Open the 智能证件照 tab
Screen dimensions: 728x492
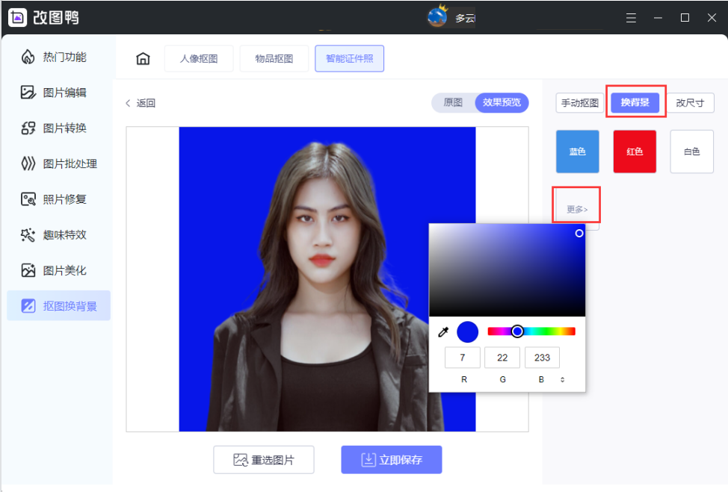point(349,57)
